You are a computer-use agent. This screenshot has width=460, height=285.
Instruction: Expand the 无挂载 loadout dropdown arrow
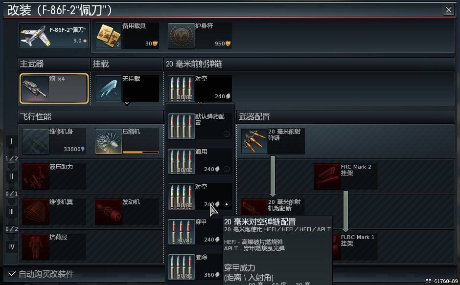pos(127,103)
